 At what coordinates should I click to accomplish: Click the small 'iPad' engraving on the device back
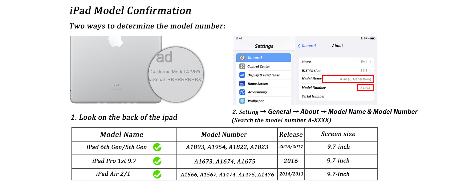[x=116, y=85]
